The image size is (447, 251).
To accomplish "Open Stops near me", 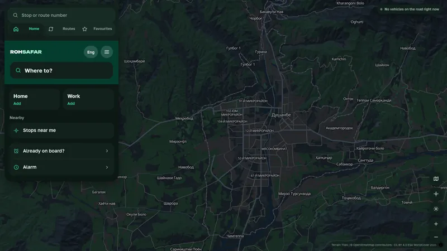I will [x=61, y=131].
